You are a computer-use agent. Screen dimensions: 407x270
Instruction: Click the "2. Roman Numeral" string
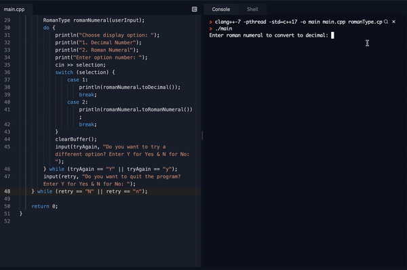106,50
